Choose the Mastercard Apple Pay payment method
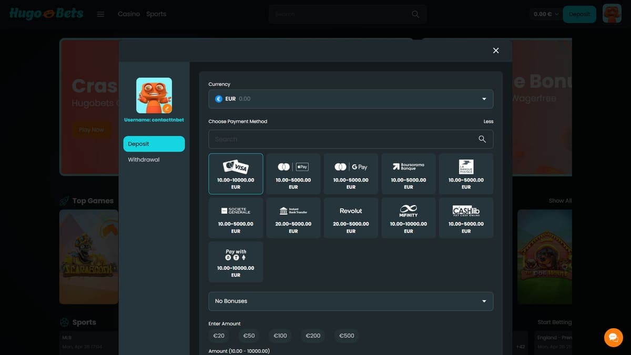Image resolution: width=631 pixels, height=355 pixels. pos(293,174)
